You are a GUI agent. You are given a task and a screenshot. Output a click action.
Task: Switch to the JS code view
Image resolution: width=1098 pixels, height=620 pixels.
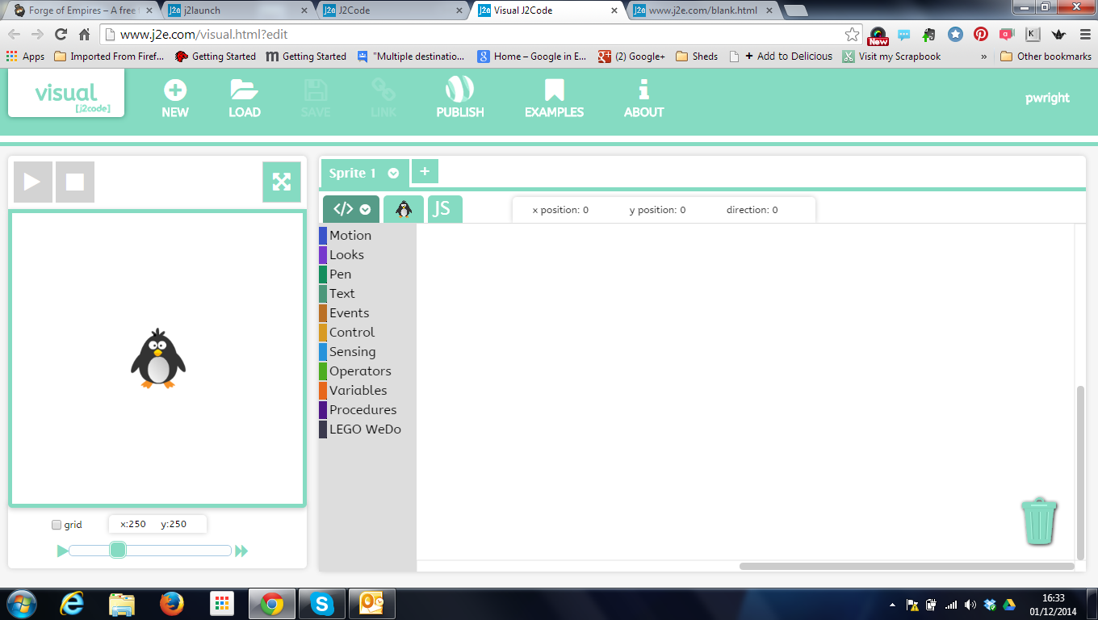445,209
